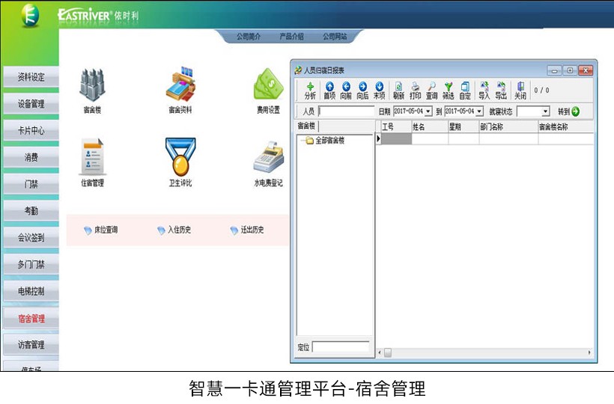The height and width of the screenshot is (404, 614).
Task: Click the green 转到 go arrow
Action: pyautogui.click(x=575, y=111)
